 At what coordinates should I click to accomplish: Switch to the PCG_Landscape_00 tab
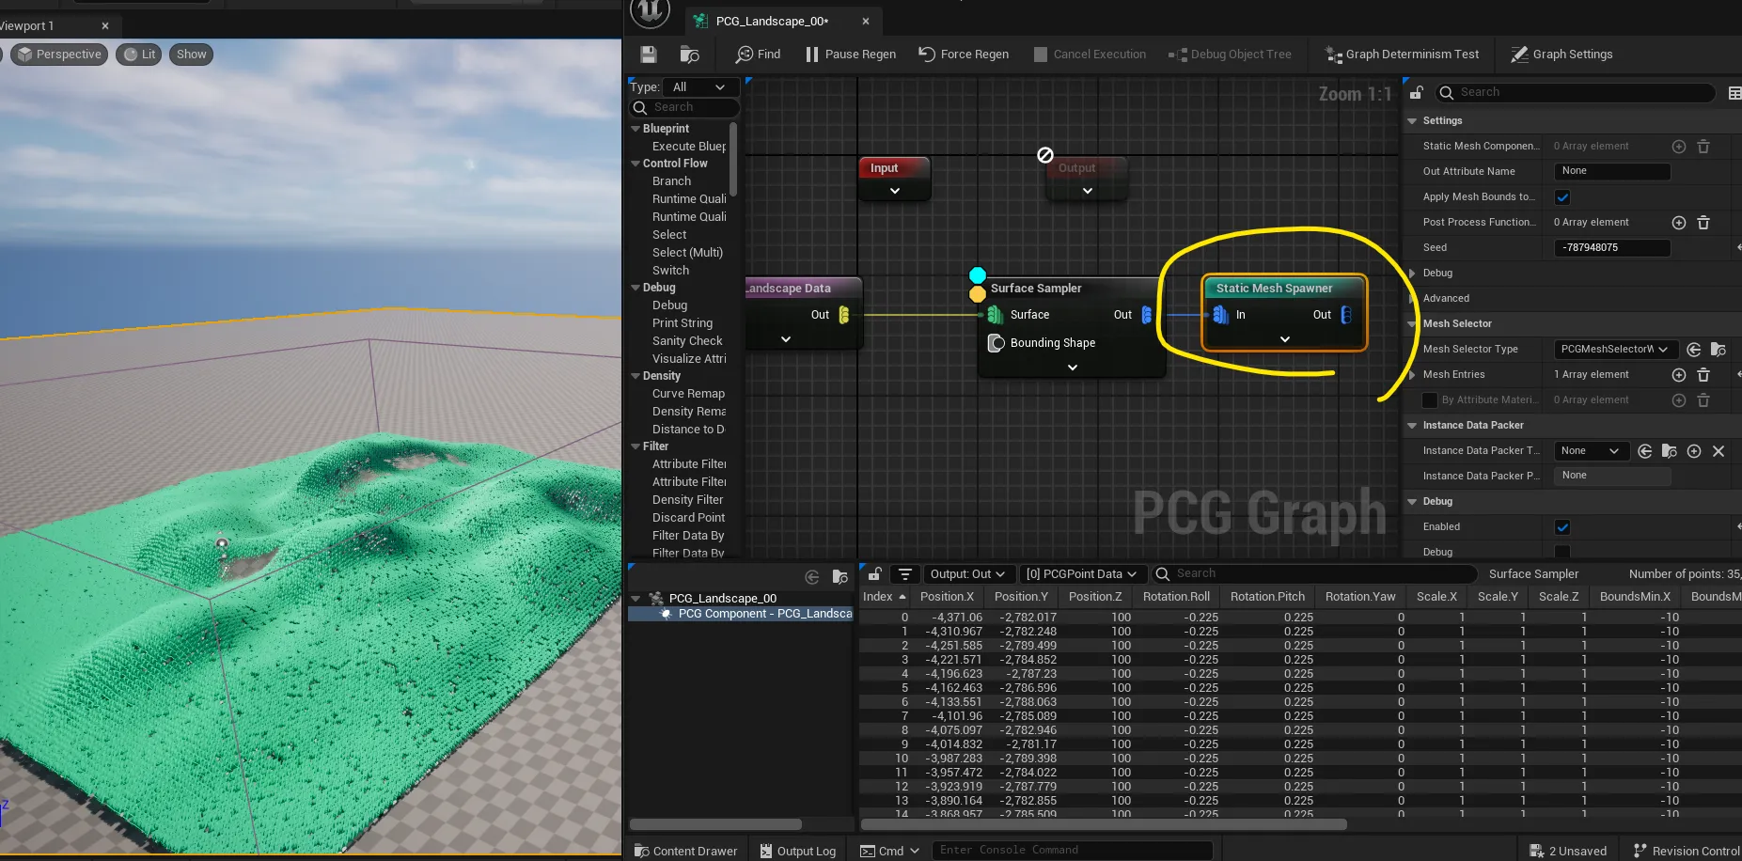[772, 21]
